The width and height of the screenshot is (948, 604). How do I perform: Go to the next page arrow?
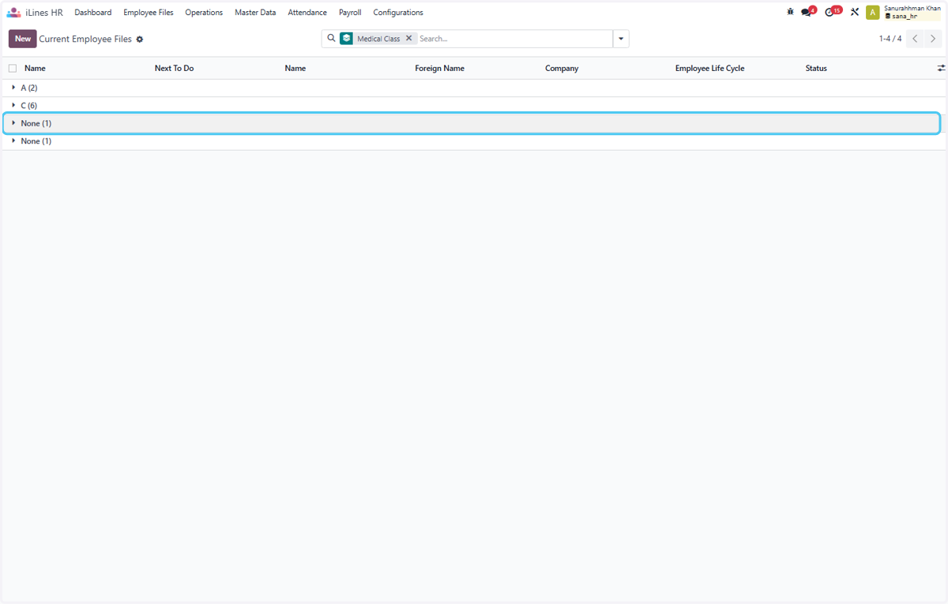click(x=933, y=39)
